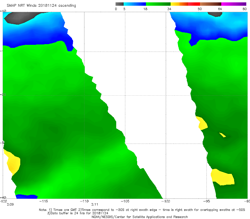Click the brown segment of the color bar
The image size is (250, 219).
coord(210,4)
